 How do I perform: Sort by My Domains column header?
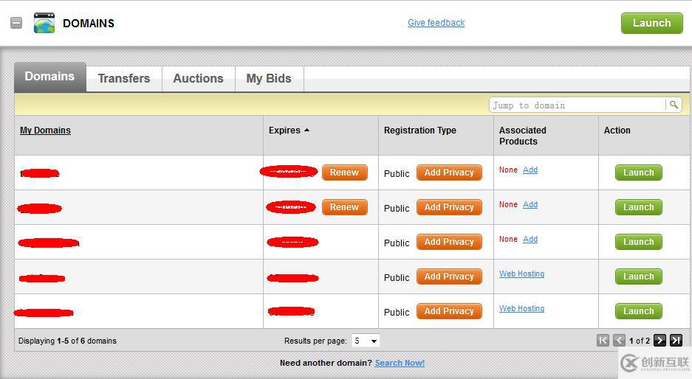45,131
